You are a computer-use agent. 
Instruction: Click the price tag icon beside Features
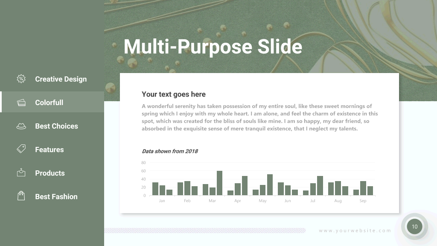[21, 149]
